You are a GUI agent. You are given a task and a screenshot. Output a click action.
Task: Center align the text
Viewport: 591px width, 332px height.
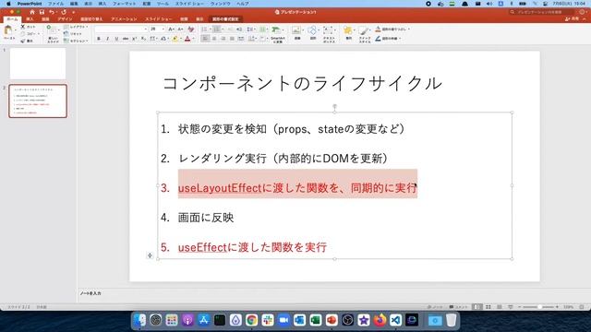214,39
